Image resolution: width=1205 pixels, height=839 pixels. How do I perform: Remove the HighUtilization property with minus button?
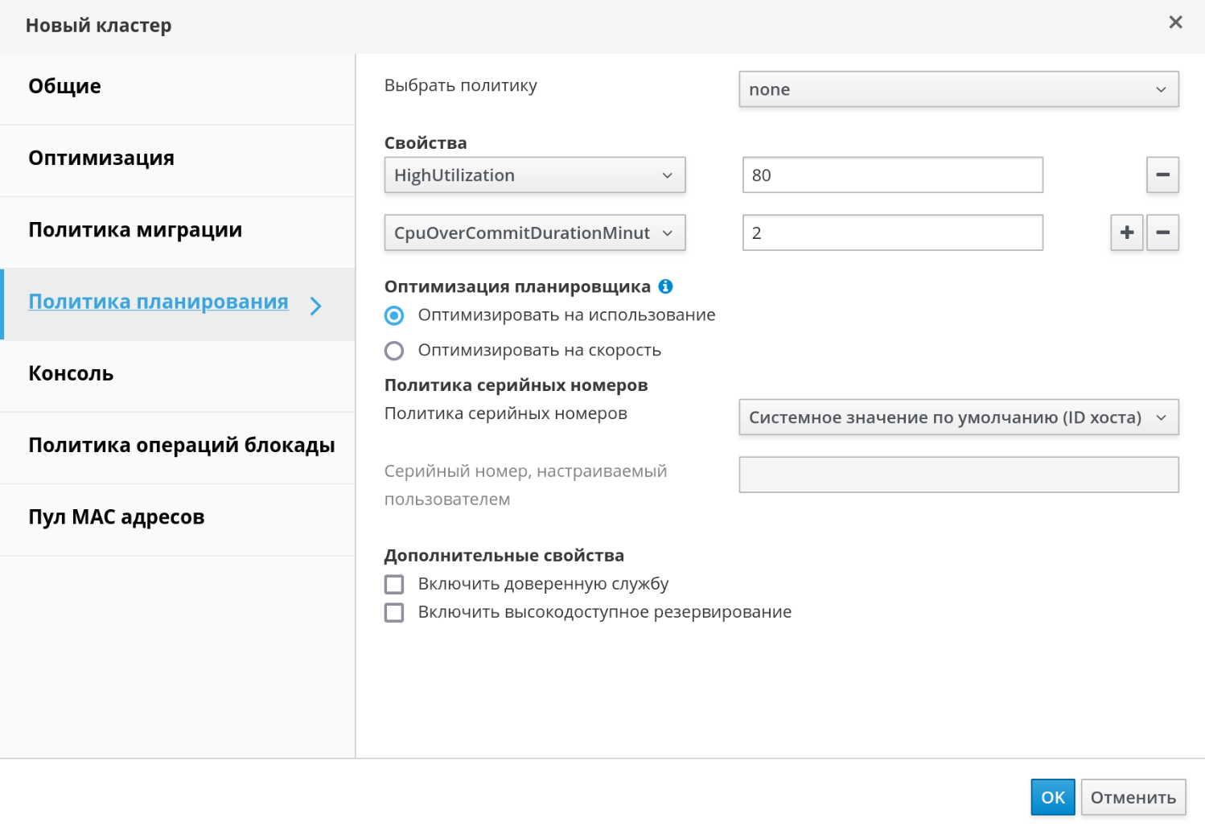[1162, 175]
